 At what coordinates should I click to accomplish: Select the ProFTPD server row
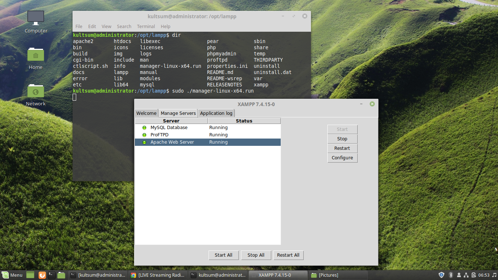(208, 135)
